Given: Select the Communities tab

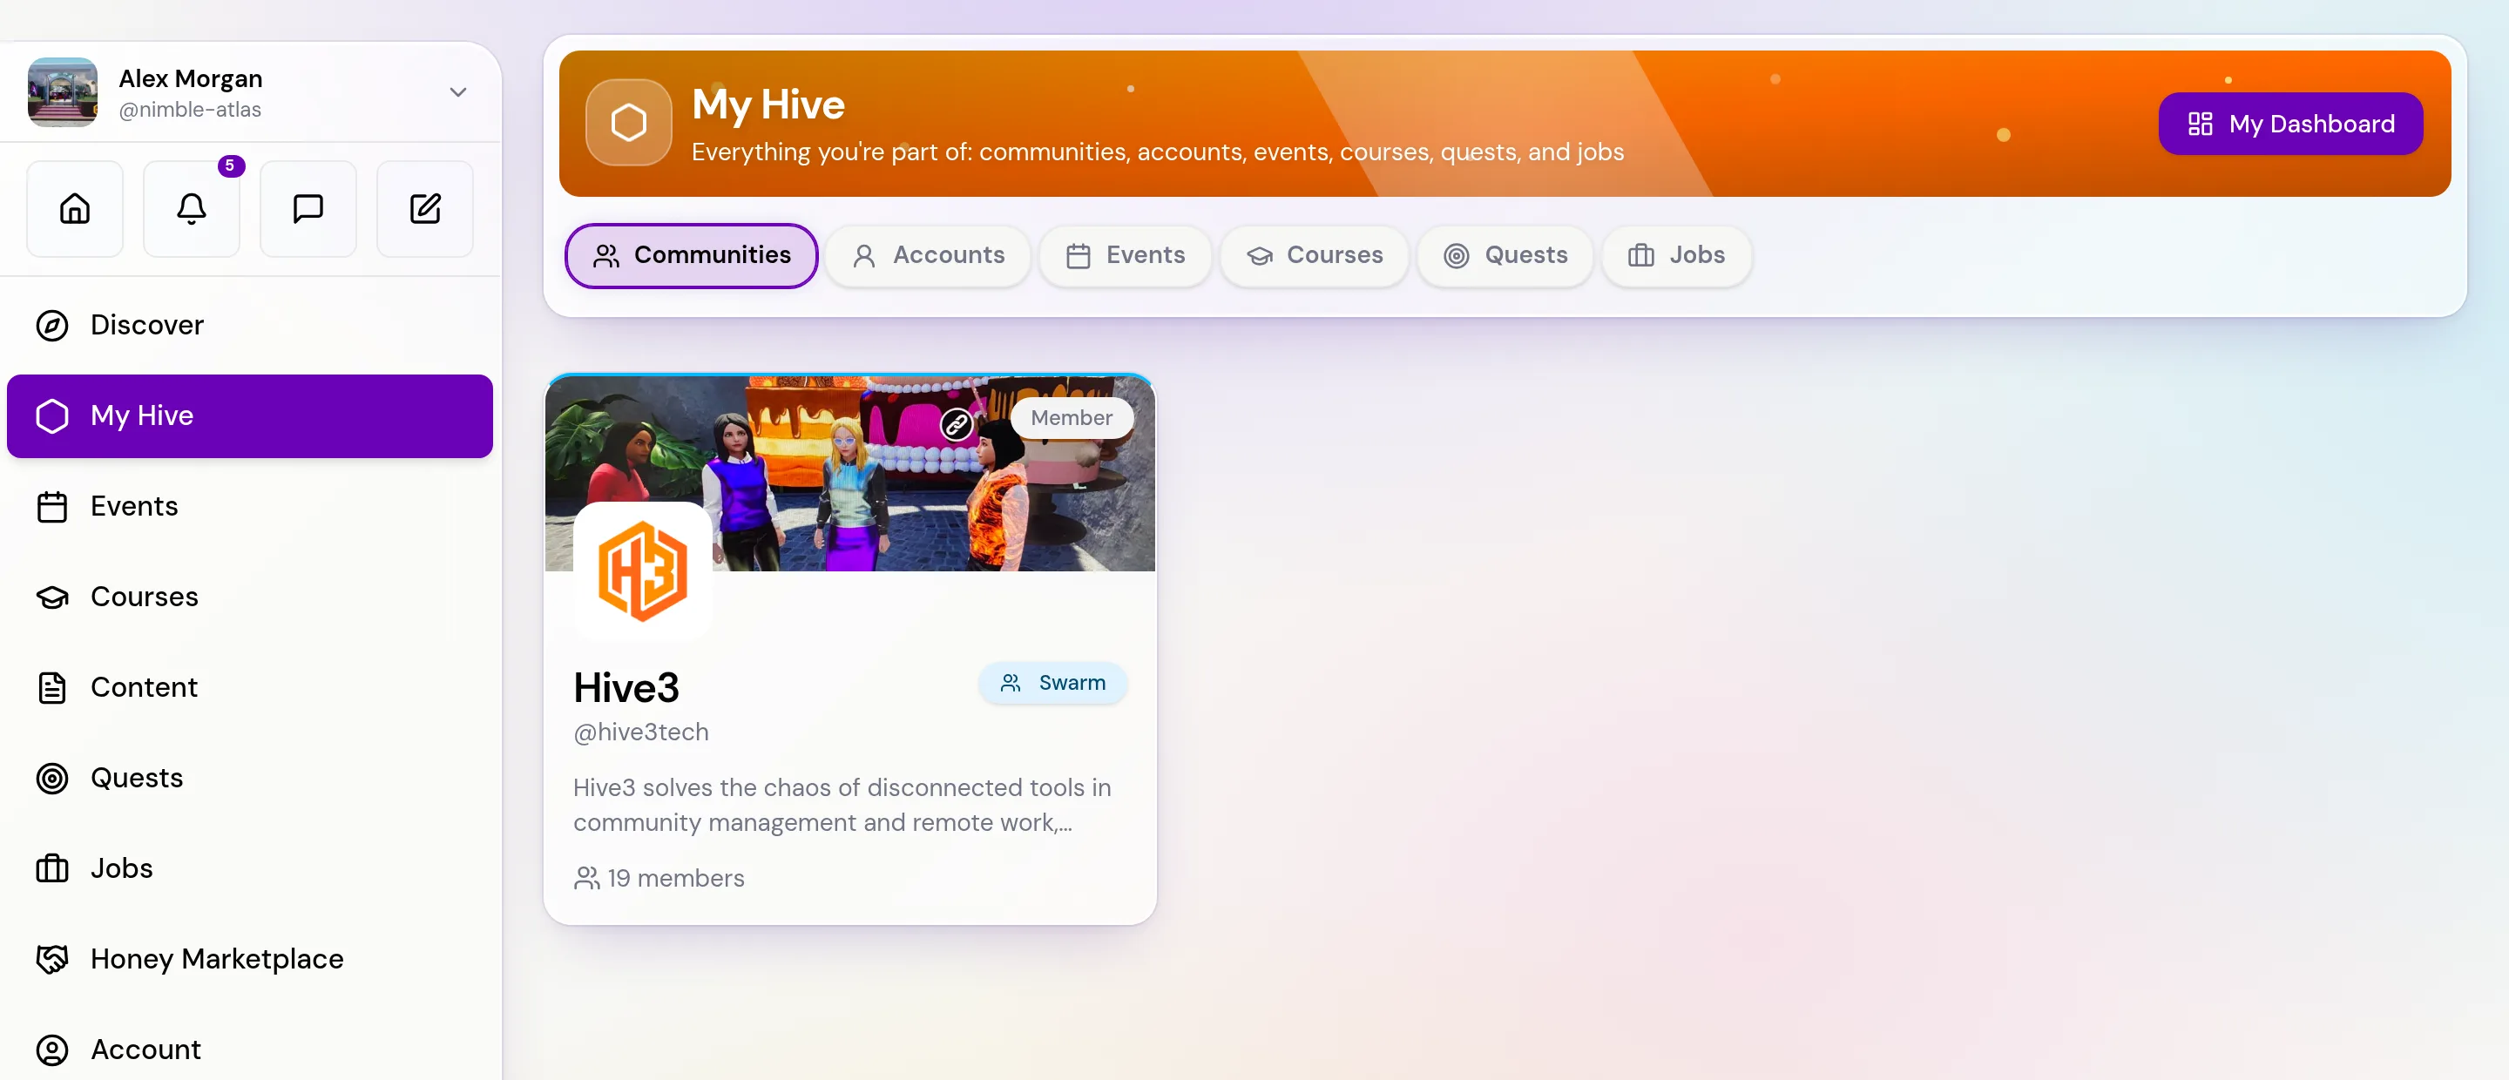Looking at the screenshot, I should point(692,255).
